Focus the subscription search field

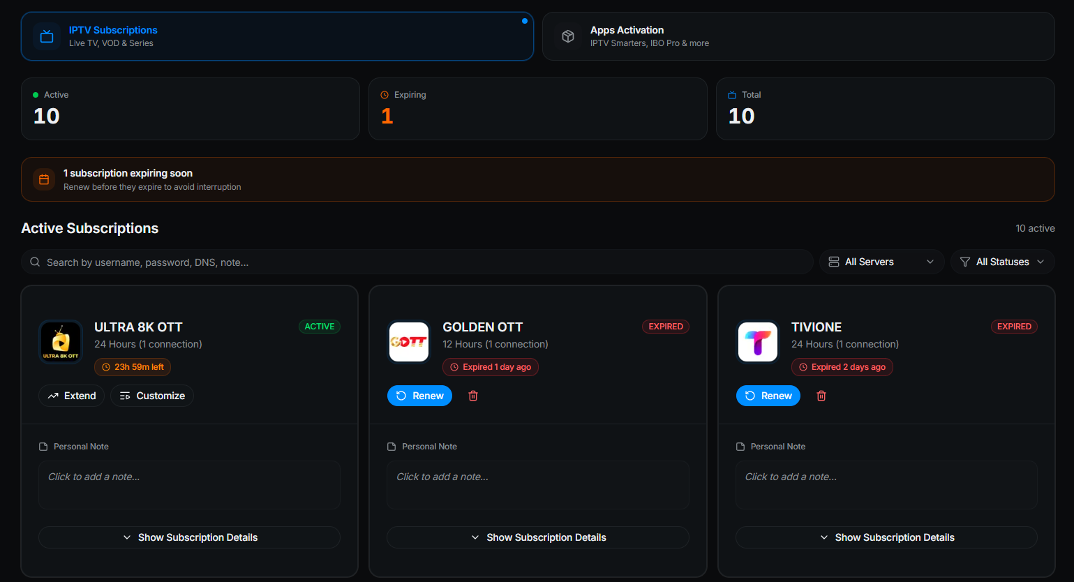click(x=417, y=262)
